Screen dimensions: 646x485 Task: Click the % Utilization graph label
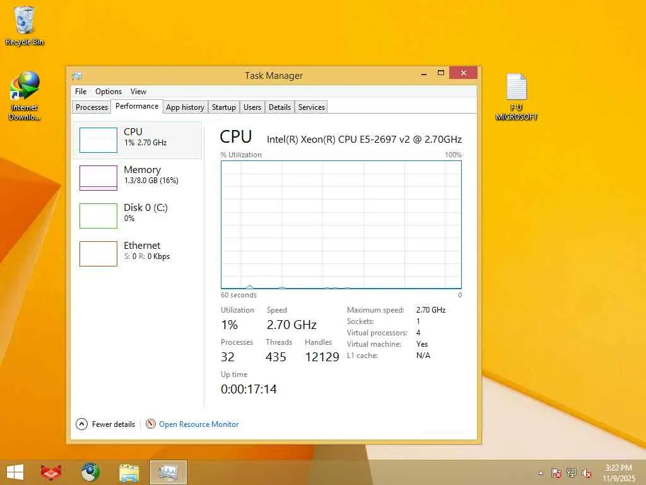(241, 155)
